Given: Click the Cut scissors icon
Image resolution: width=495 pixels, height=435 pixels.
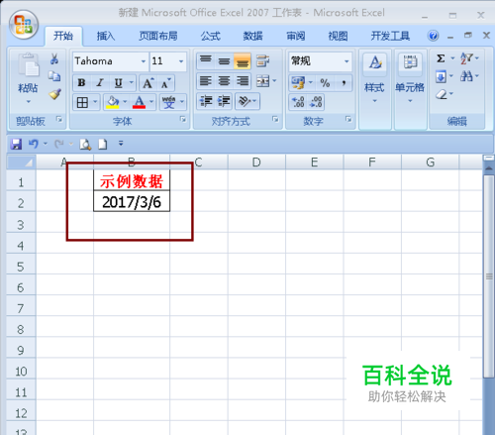Looking at the screenshot, I should click(54, 58).
